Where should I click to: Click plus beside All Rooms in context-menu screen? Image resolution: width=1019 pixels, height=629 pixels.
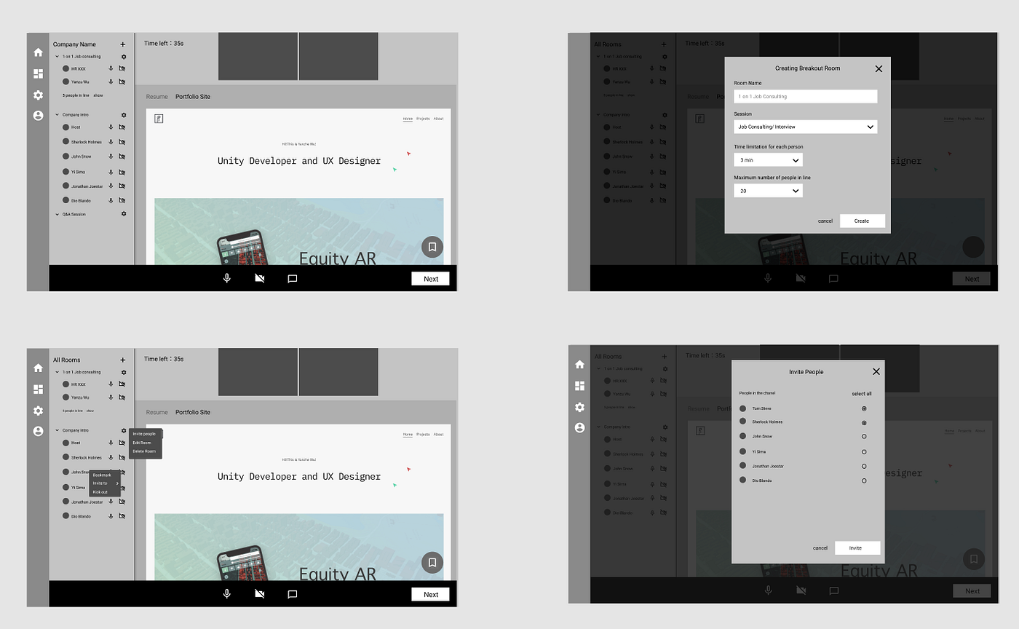(x=123, y=360)
